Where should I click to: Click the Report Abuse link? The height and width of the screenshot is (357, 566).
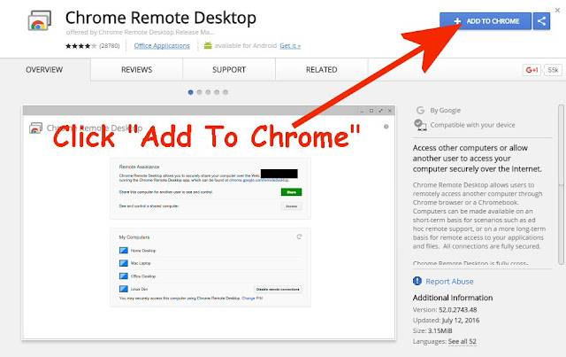[x=449, y=282]
